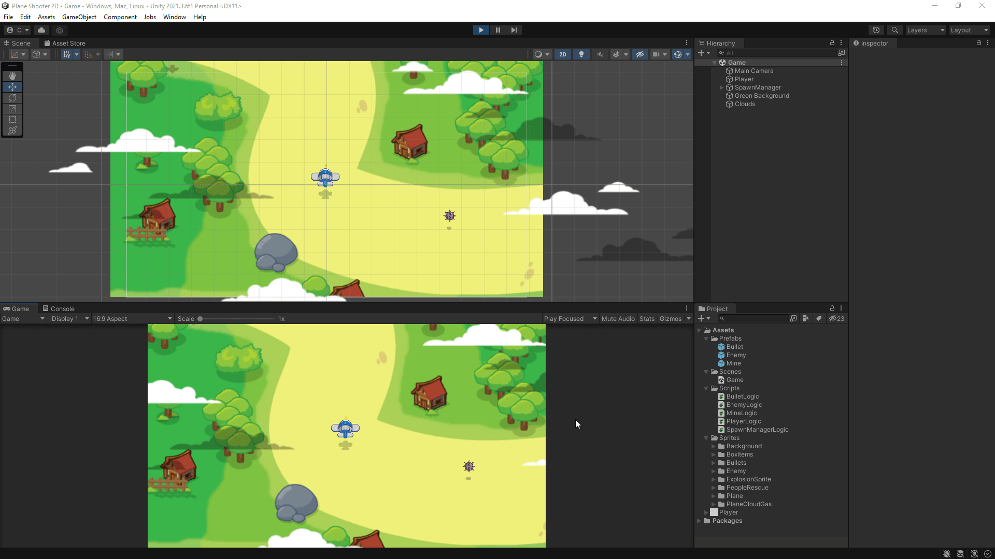Open the Editor search icon in the toolbar
Viewport: 995px width, 559px height.
click(x=895, y=30)
